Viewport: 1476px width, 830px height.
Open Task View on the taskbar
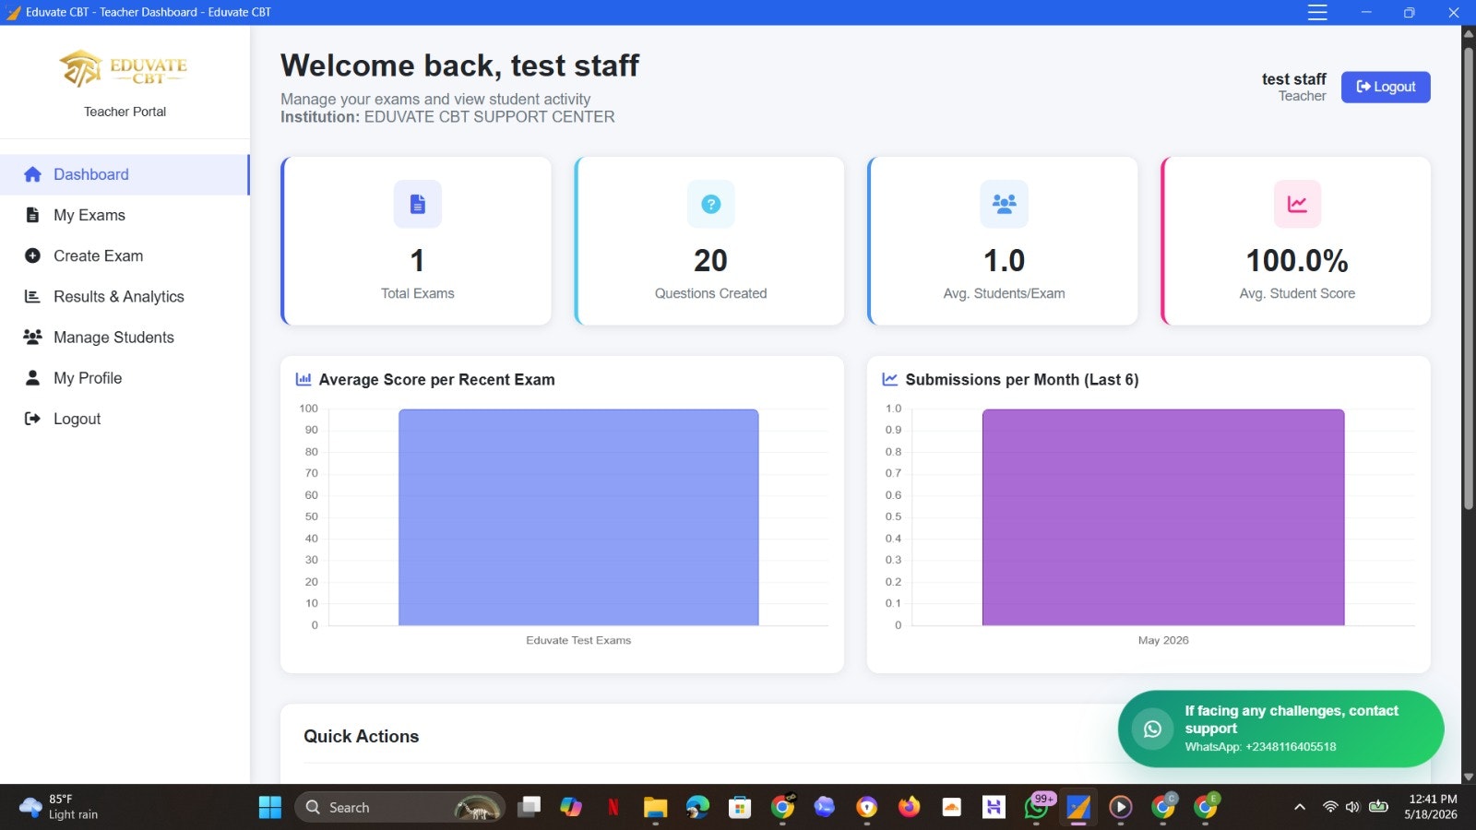tap(529, 807)
